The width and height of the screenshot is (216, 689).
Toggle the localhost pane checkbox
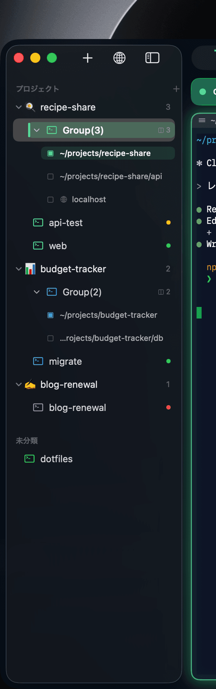point(51,199)
